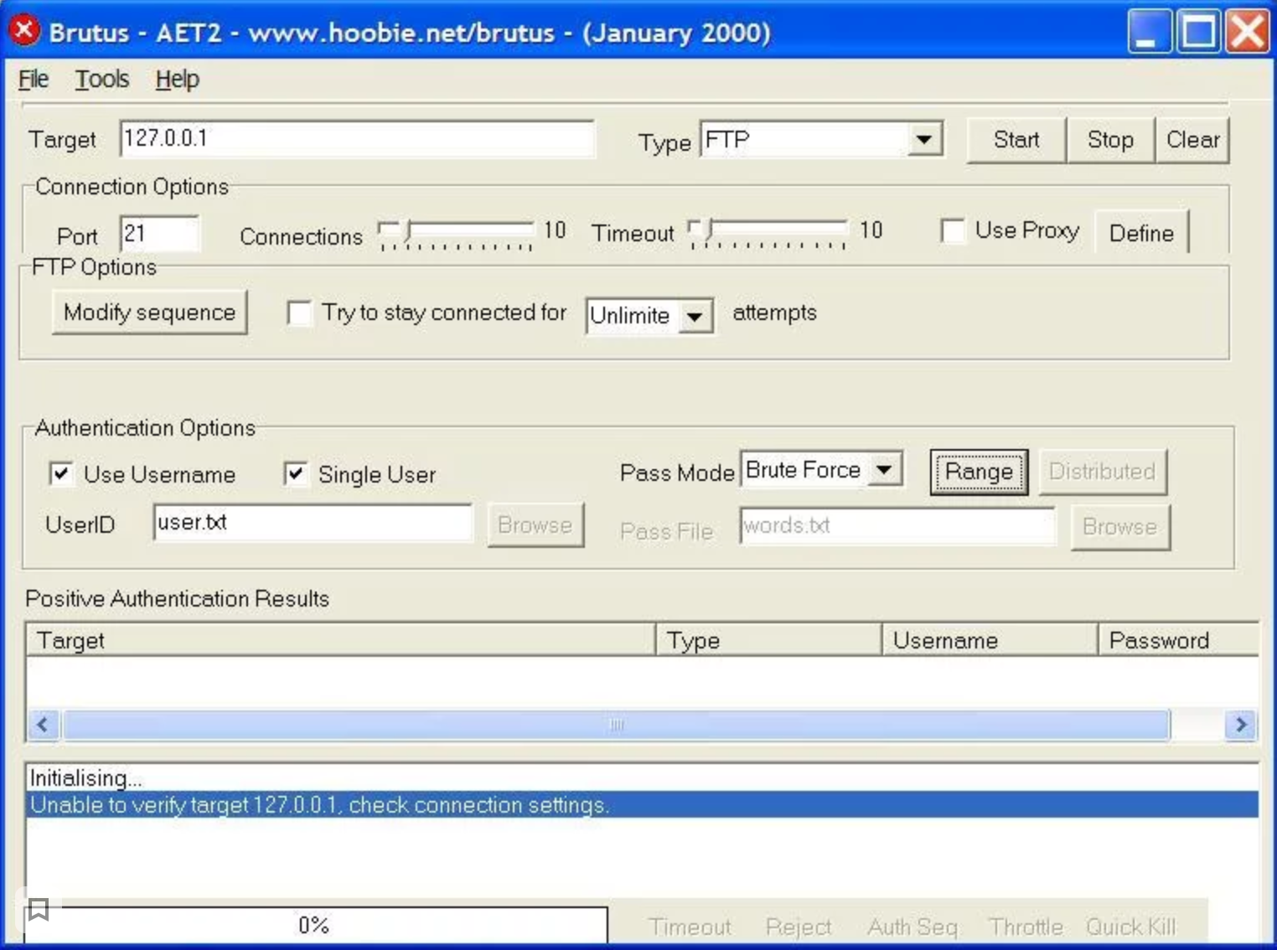The width and height of the screenshot is (1277, 950).
Task: Uncheck the Use Username checkbox
Action: click(61, 474)
